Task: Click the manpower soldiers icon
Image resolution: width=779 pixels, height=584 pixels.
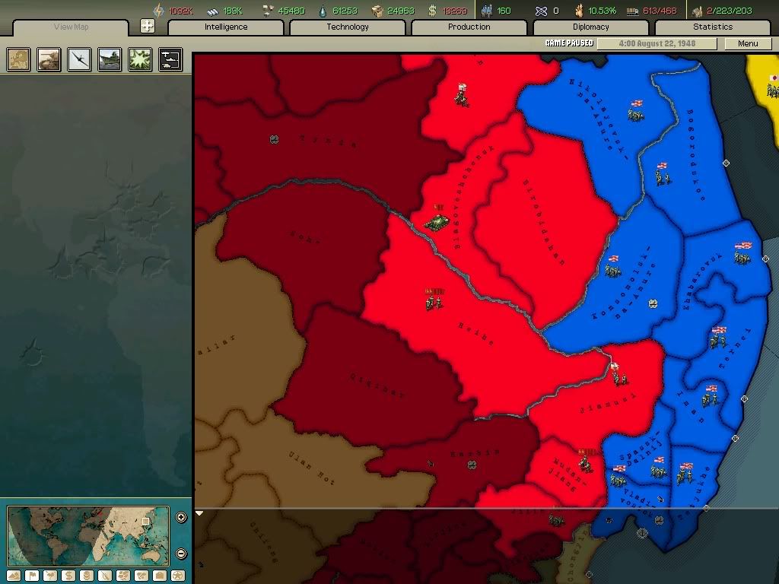Action: coord(487,11)
